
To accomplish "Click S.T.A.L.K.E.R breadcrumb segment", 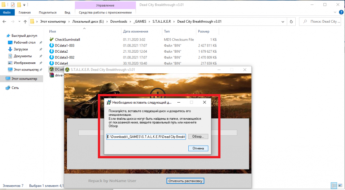I will 161,21.
